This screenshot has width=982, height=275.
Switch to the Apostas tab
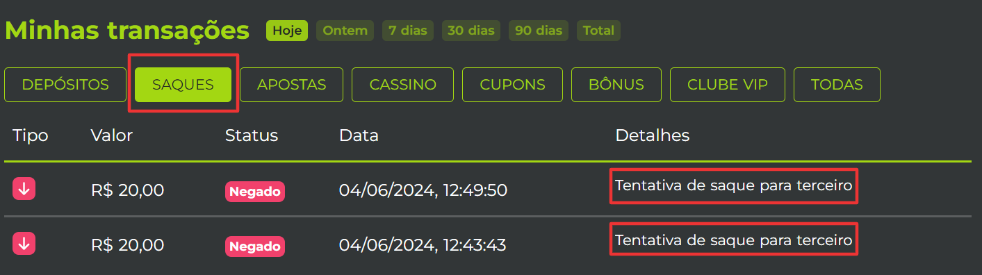tap(292, 85)
